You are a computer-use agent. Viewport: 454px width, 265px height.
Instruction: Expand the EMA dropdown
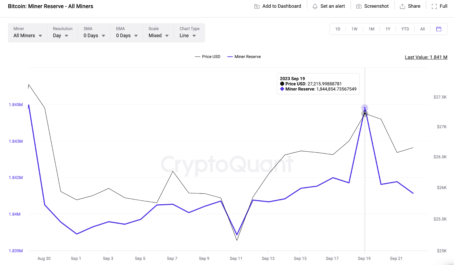click(x=127, y=35)
